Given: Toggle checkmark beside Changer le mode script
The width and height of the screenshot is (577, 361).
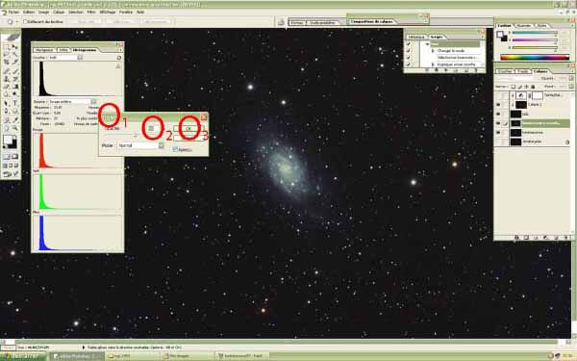Looking at the screenshot, I should 408,51.
